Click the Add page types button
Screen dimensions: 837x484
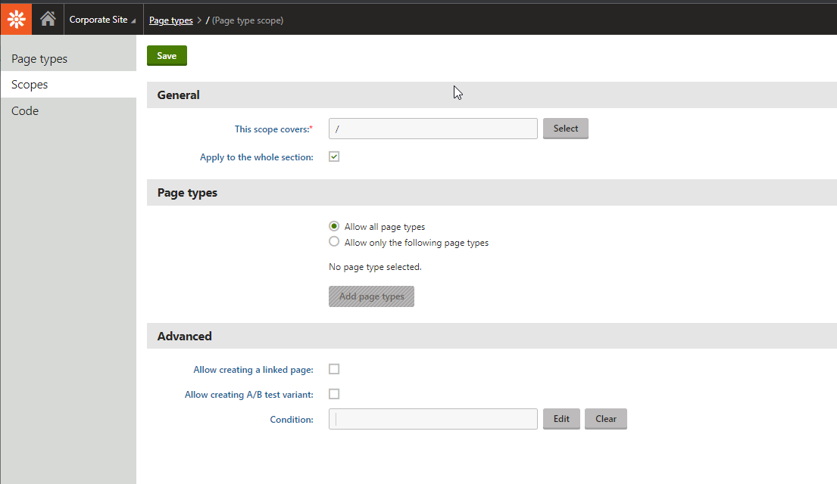pos(371,296)
